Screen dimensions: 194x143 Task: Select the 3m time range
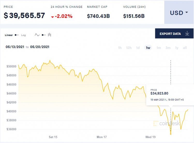(x=168, y=48)
